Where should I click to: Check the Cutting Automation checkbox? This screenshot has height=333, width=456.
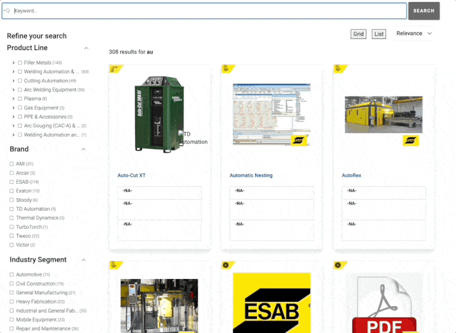point(20,80)
